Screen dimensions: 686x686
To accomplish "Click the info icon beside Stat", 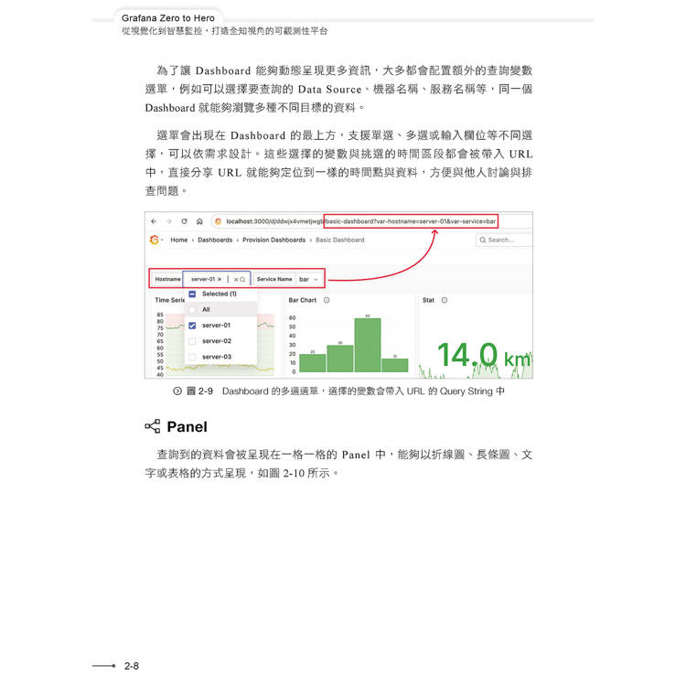I will [445, 300].
